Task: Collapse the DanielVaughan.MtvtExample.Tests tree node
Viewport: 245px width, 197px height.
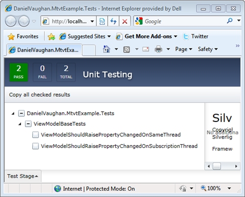Action: (13, 113)
